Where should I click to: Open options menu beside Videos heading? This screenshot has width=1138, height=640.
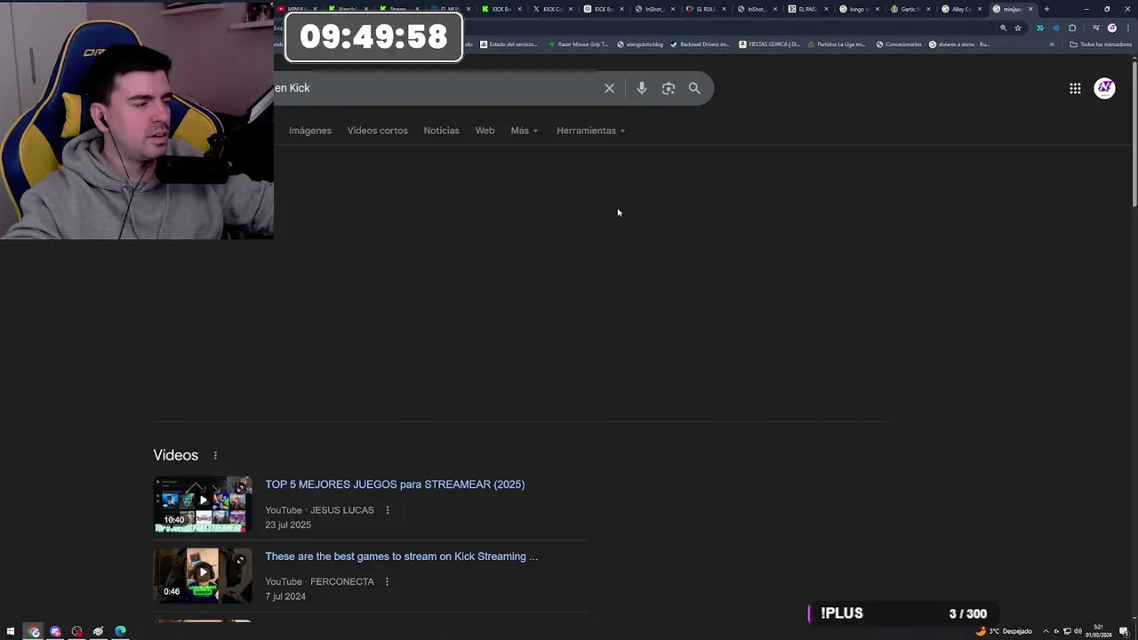tap(215, 455)
